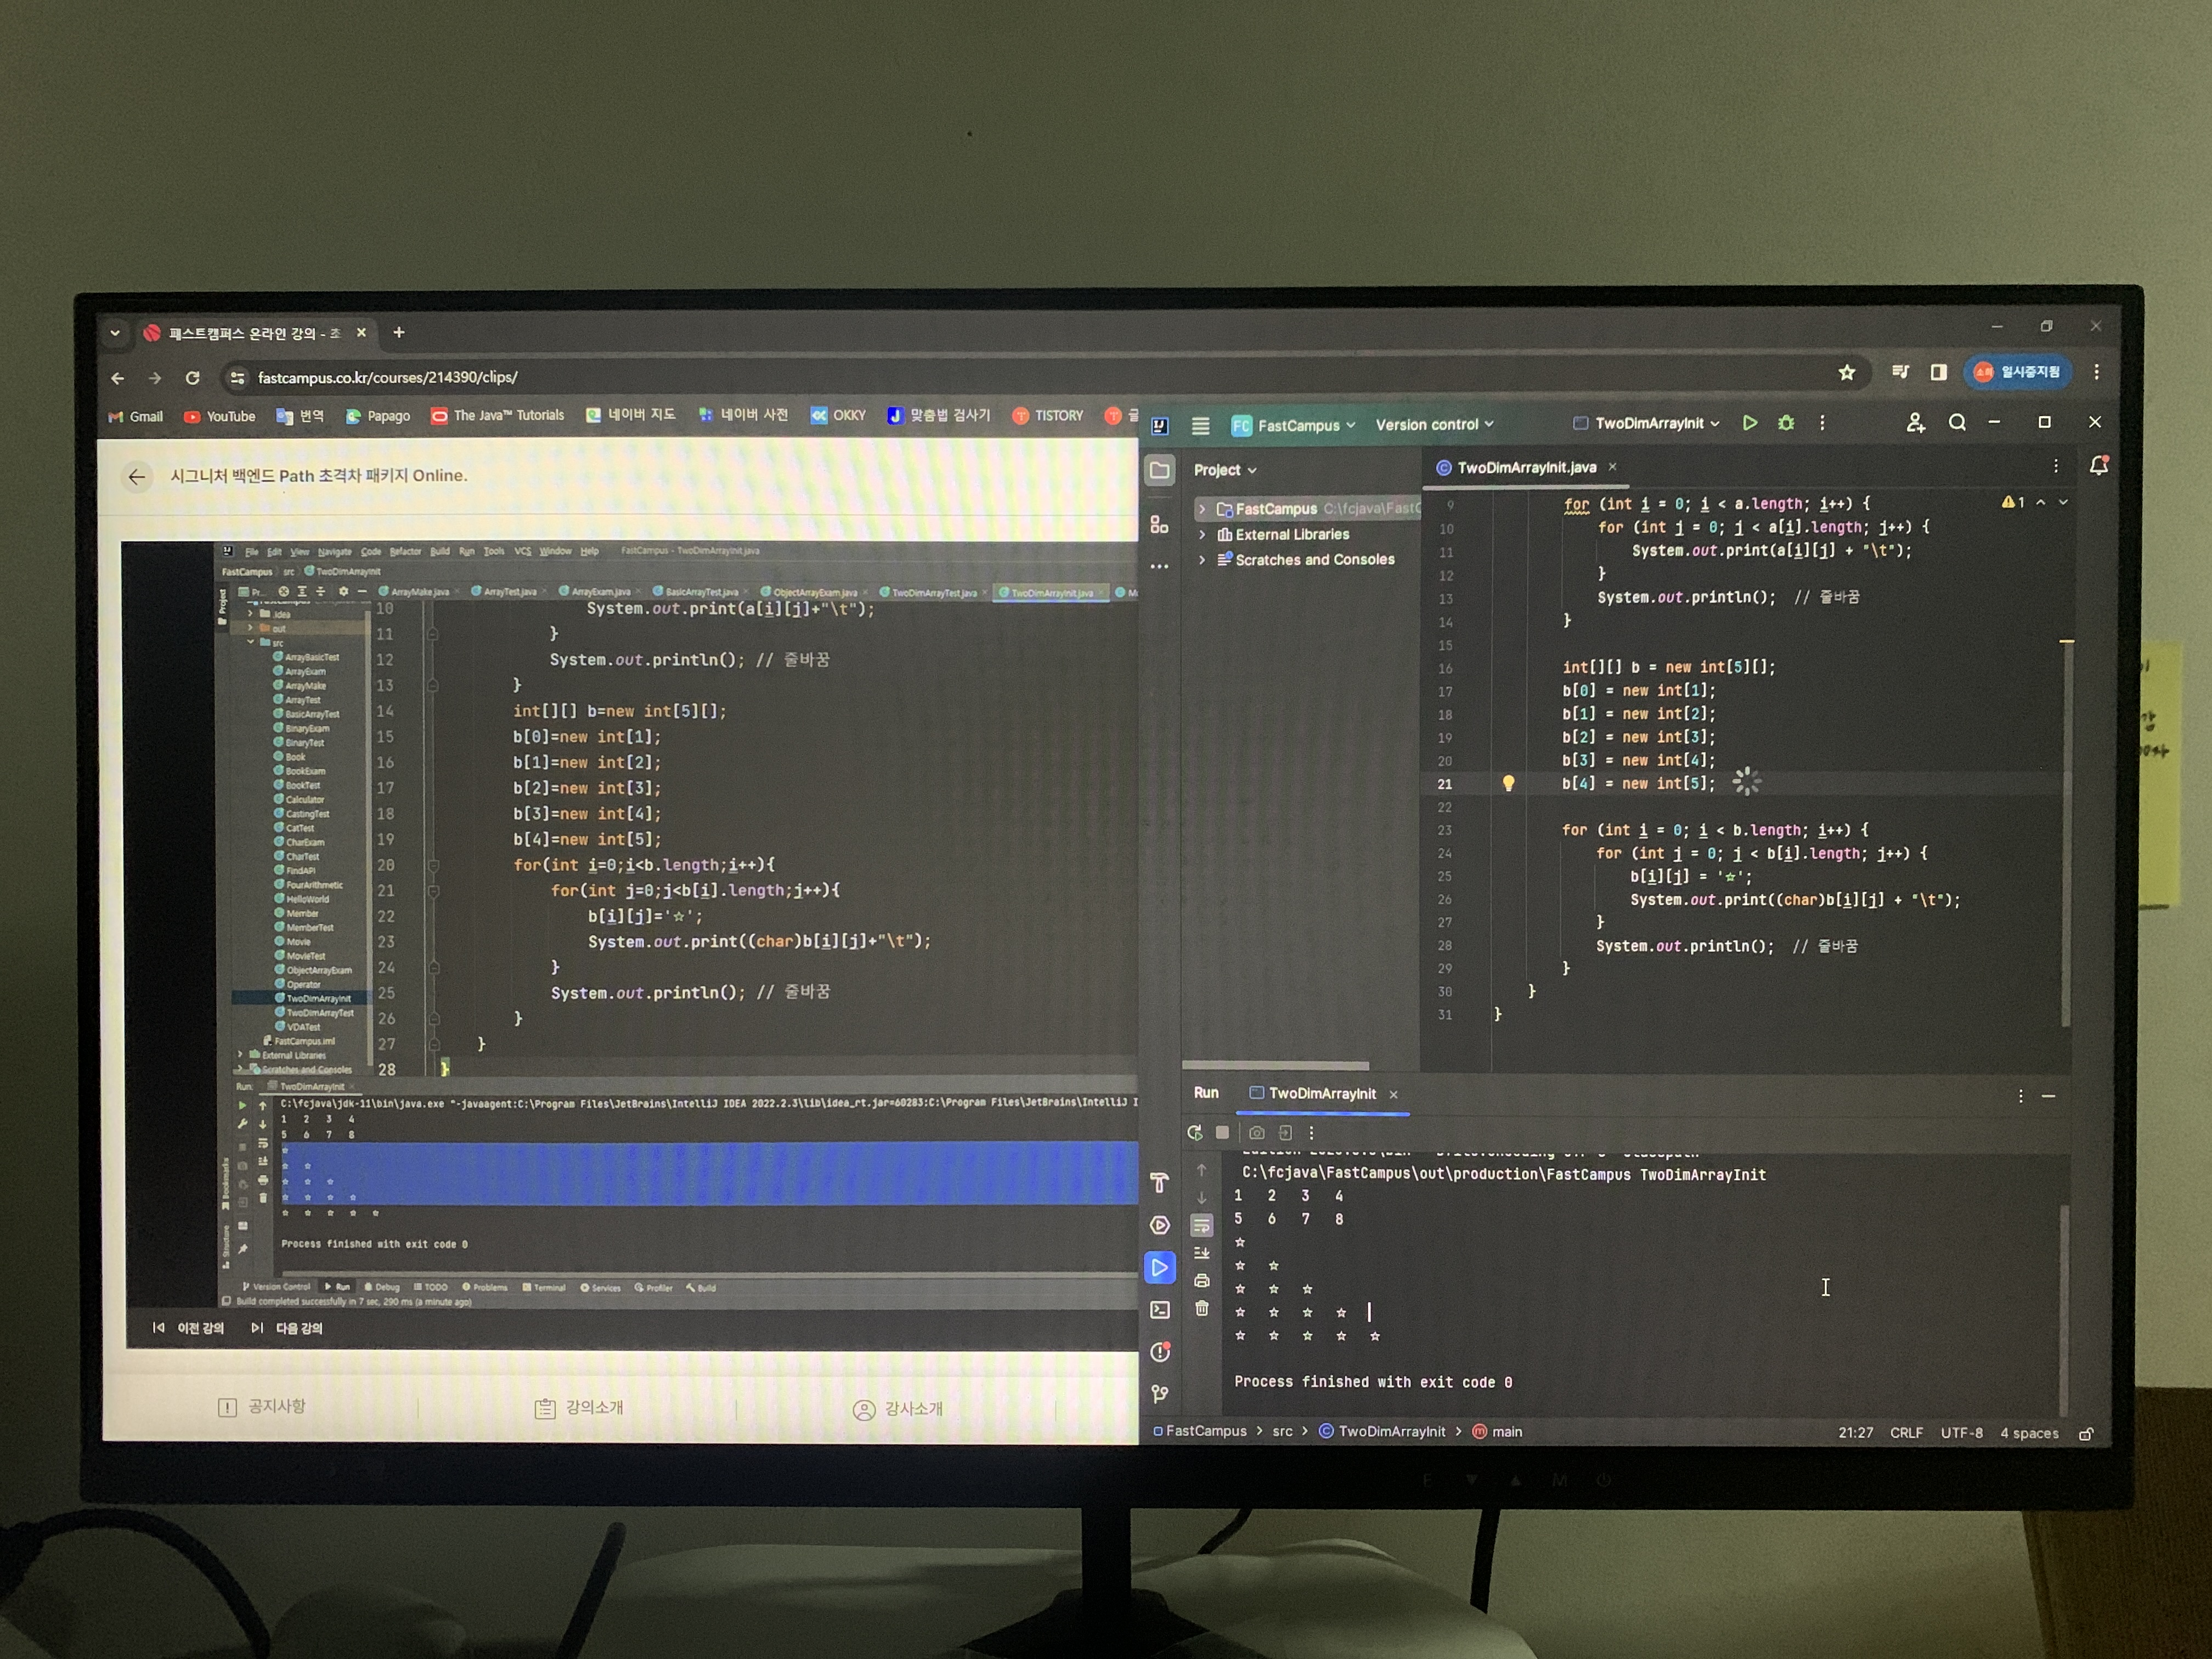Open the Git version control tool window

[x=1160, y=1394]
